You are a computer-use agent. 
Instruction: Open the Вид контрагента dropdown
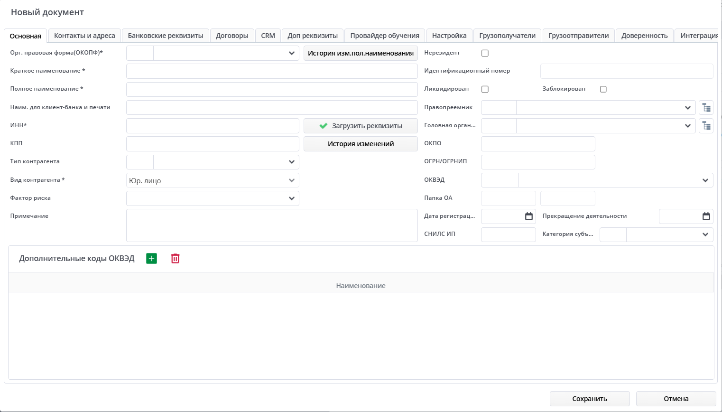click(x=291, y=180)
